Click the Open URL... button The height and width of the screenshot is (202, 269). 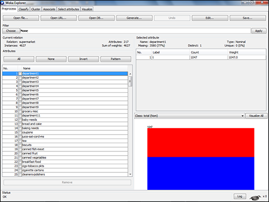click(59, 18)
